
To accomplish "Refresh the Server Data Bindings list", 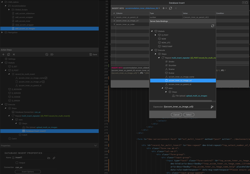I will click(213, 26).
